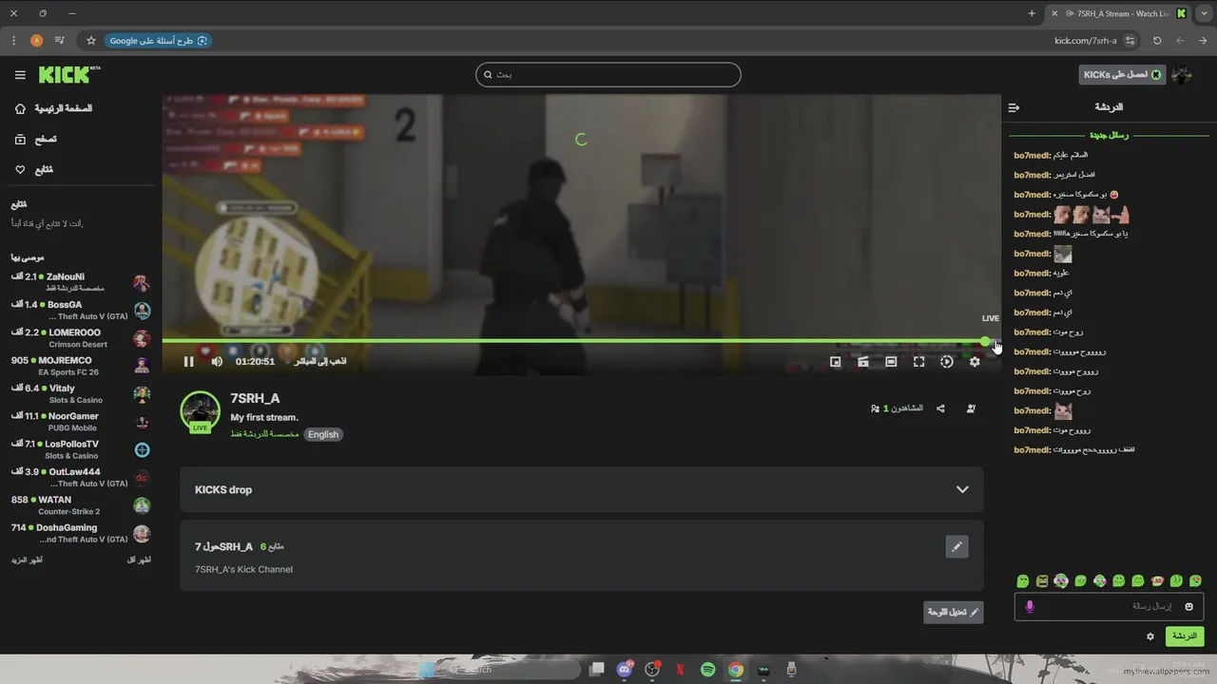
Task: Open Spotify from the taskbar
Action: pyautogui.click(x=707, y=670)
